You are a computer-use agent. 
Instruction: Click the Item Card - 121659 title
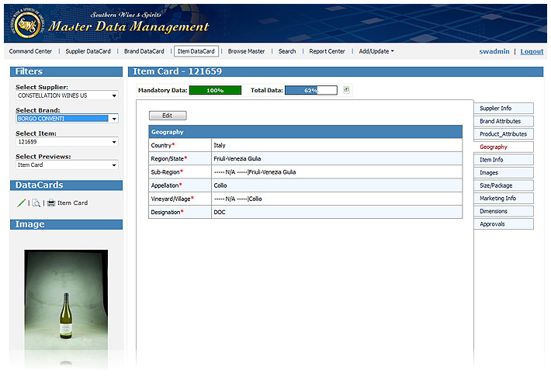coord(177,71)
